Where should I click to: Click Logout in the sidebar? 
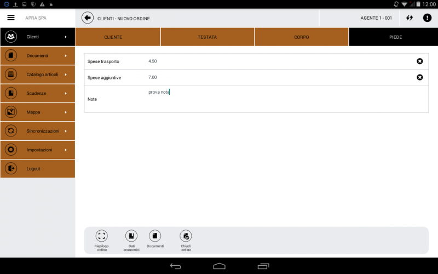coord(33,169)
